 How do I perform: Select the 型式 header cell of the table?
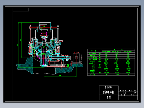click(118, 50)
